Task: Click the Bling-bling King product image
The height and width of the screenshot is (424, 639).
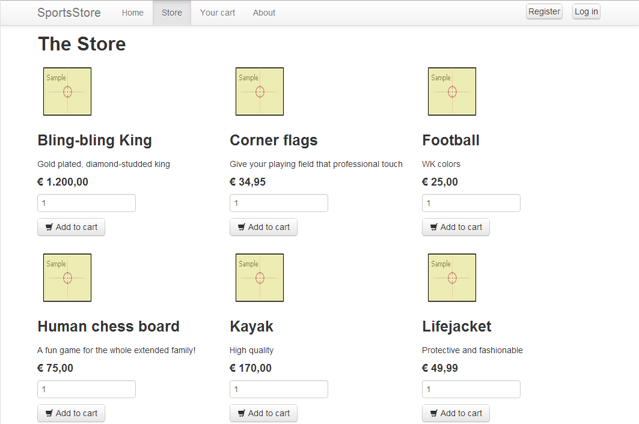Action: 67,91
